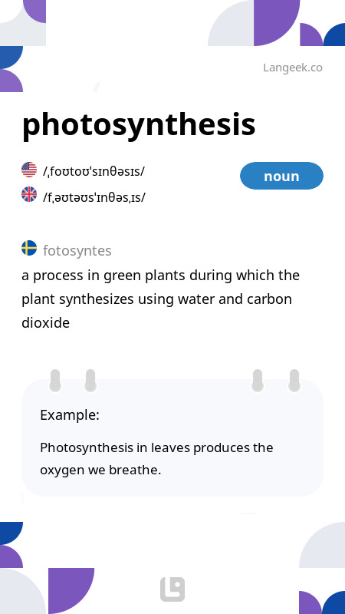Open the Langeek.co link
This screenshot has height=614, width=345.
(293, 68)
